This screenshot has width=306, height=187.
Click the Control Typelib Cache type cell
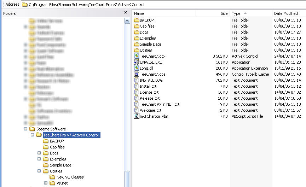[250, 74]
